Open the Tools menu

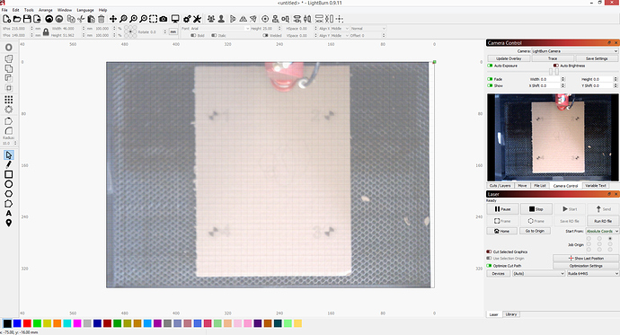(x=29, y=10)
